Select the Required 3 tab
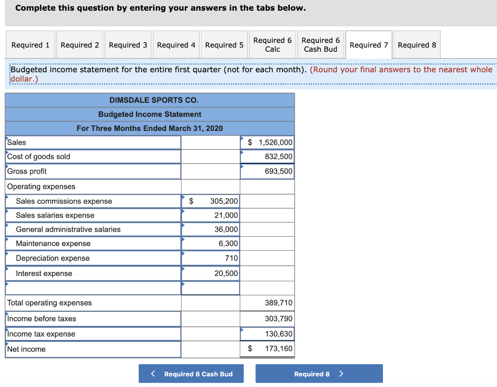The image size is (497, 387). 128,45
